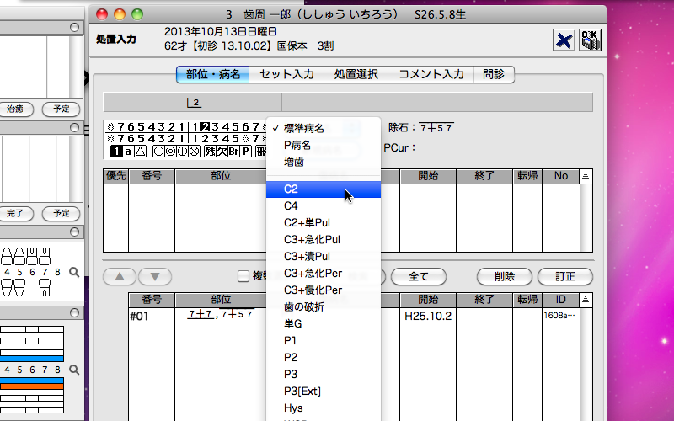The width and height of the screenshot is (674, 421).
Task: Select 標準病名 category in popup
Action: [x=304, y=128]
